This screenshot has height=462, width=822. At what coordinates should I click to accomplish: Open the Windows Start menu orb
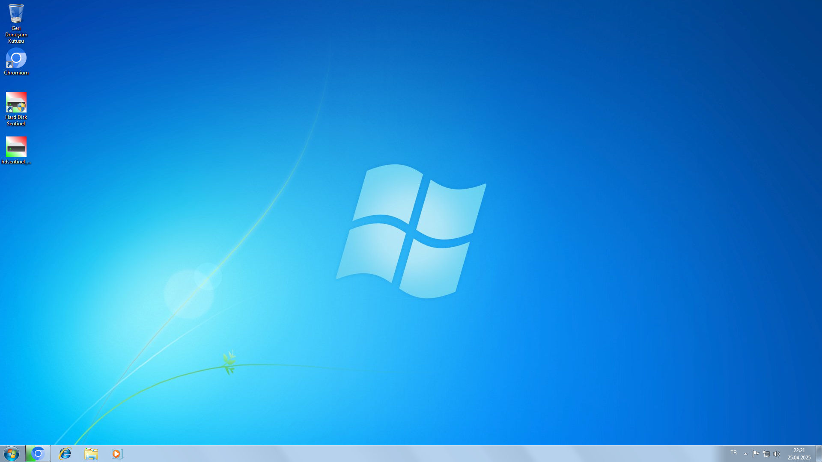point(12,453)
